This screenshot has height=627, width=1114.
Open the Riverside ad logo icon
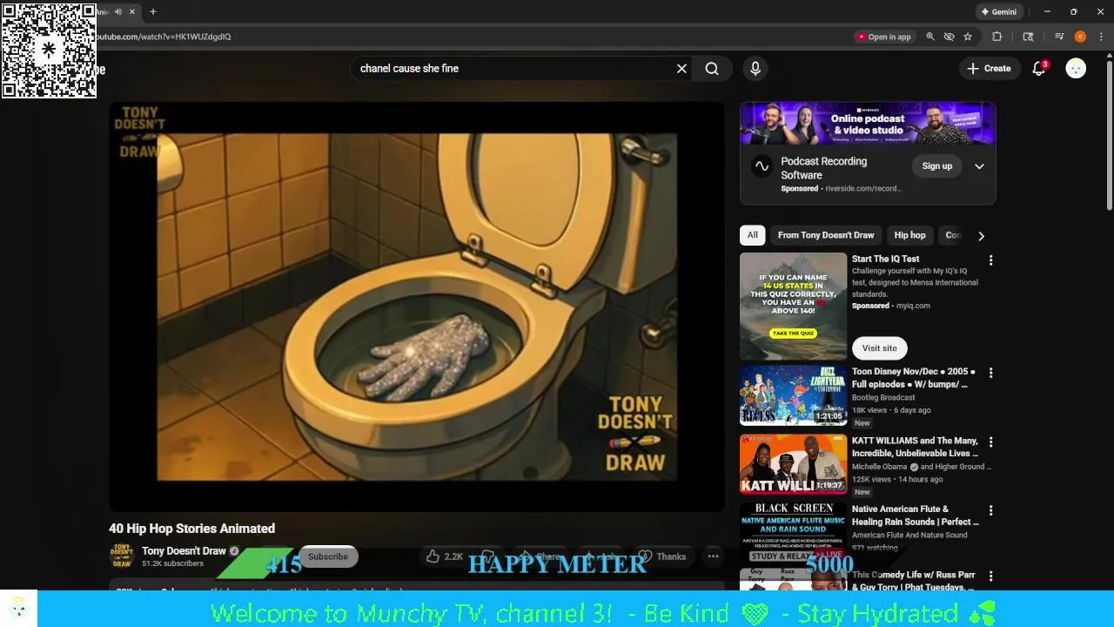pos(762,166)
